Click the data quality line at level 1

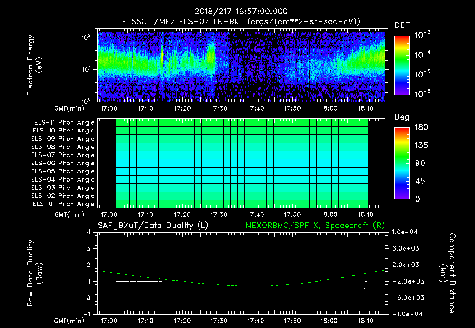139,281
